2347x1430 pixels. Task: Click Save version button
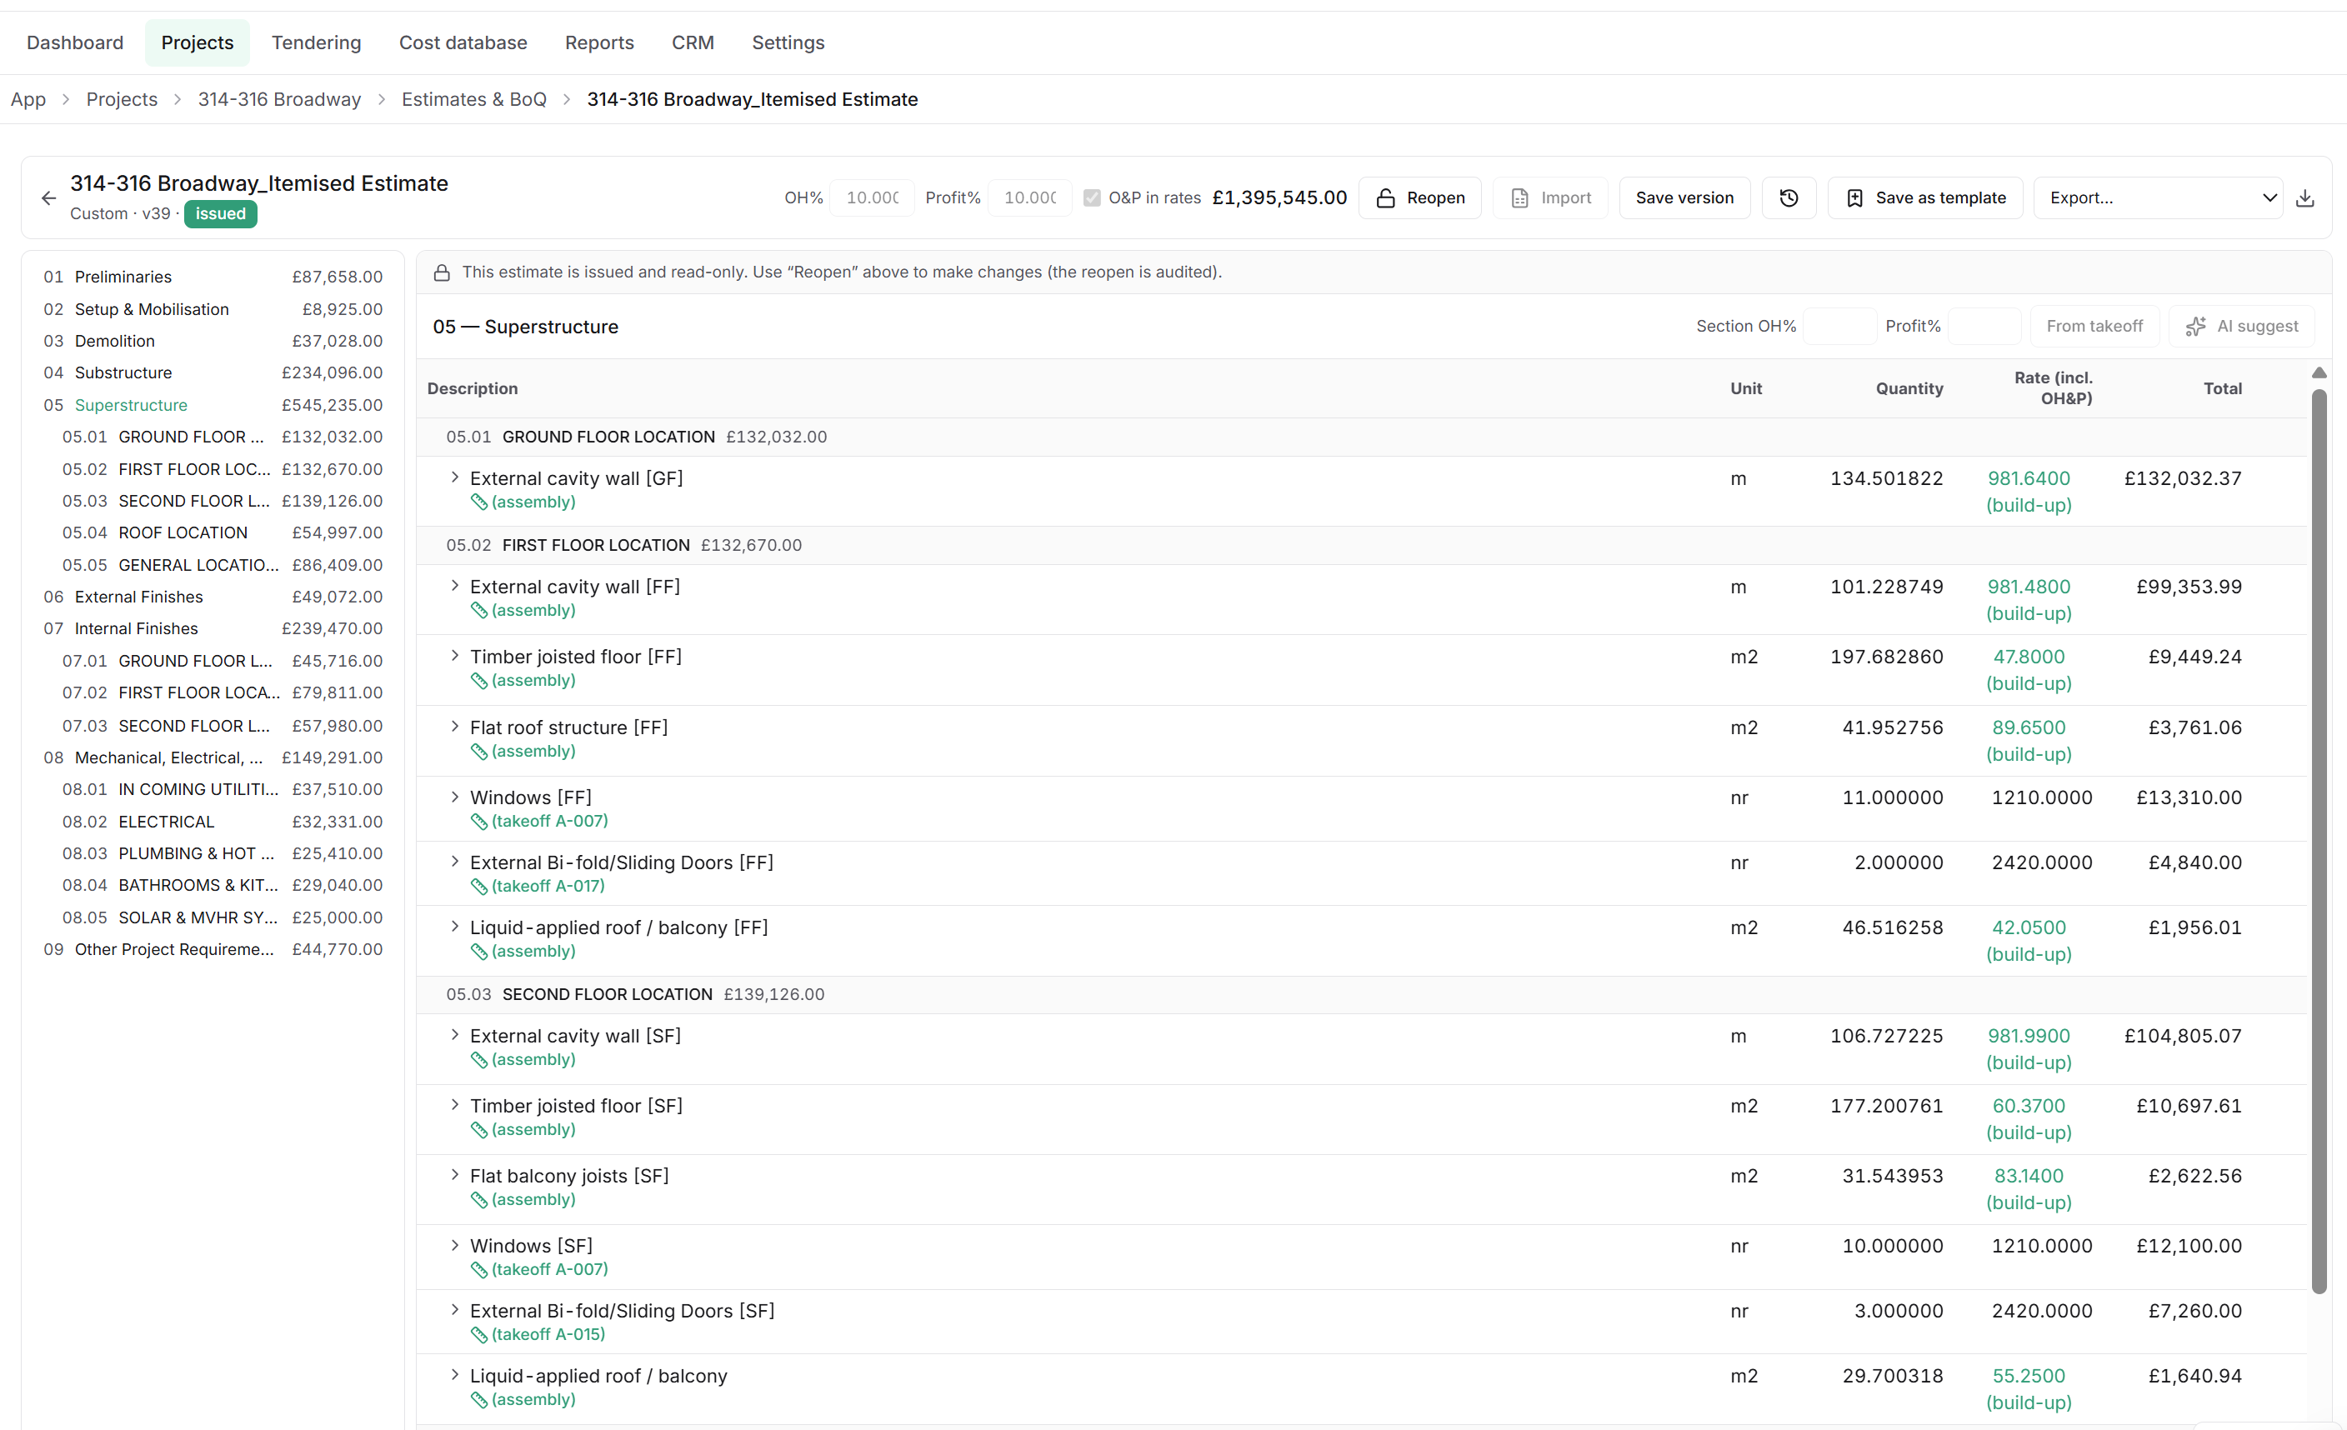click(x=1684, y=198)
